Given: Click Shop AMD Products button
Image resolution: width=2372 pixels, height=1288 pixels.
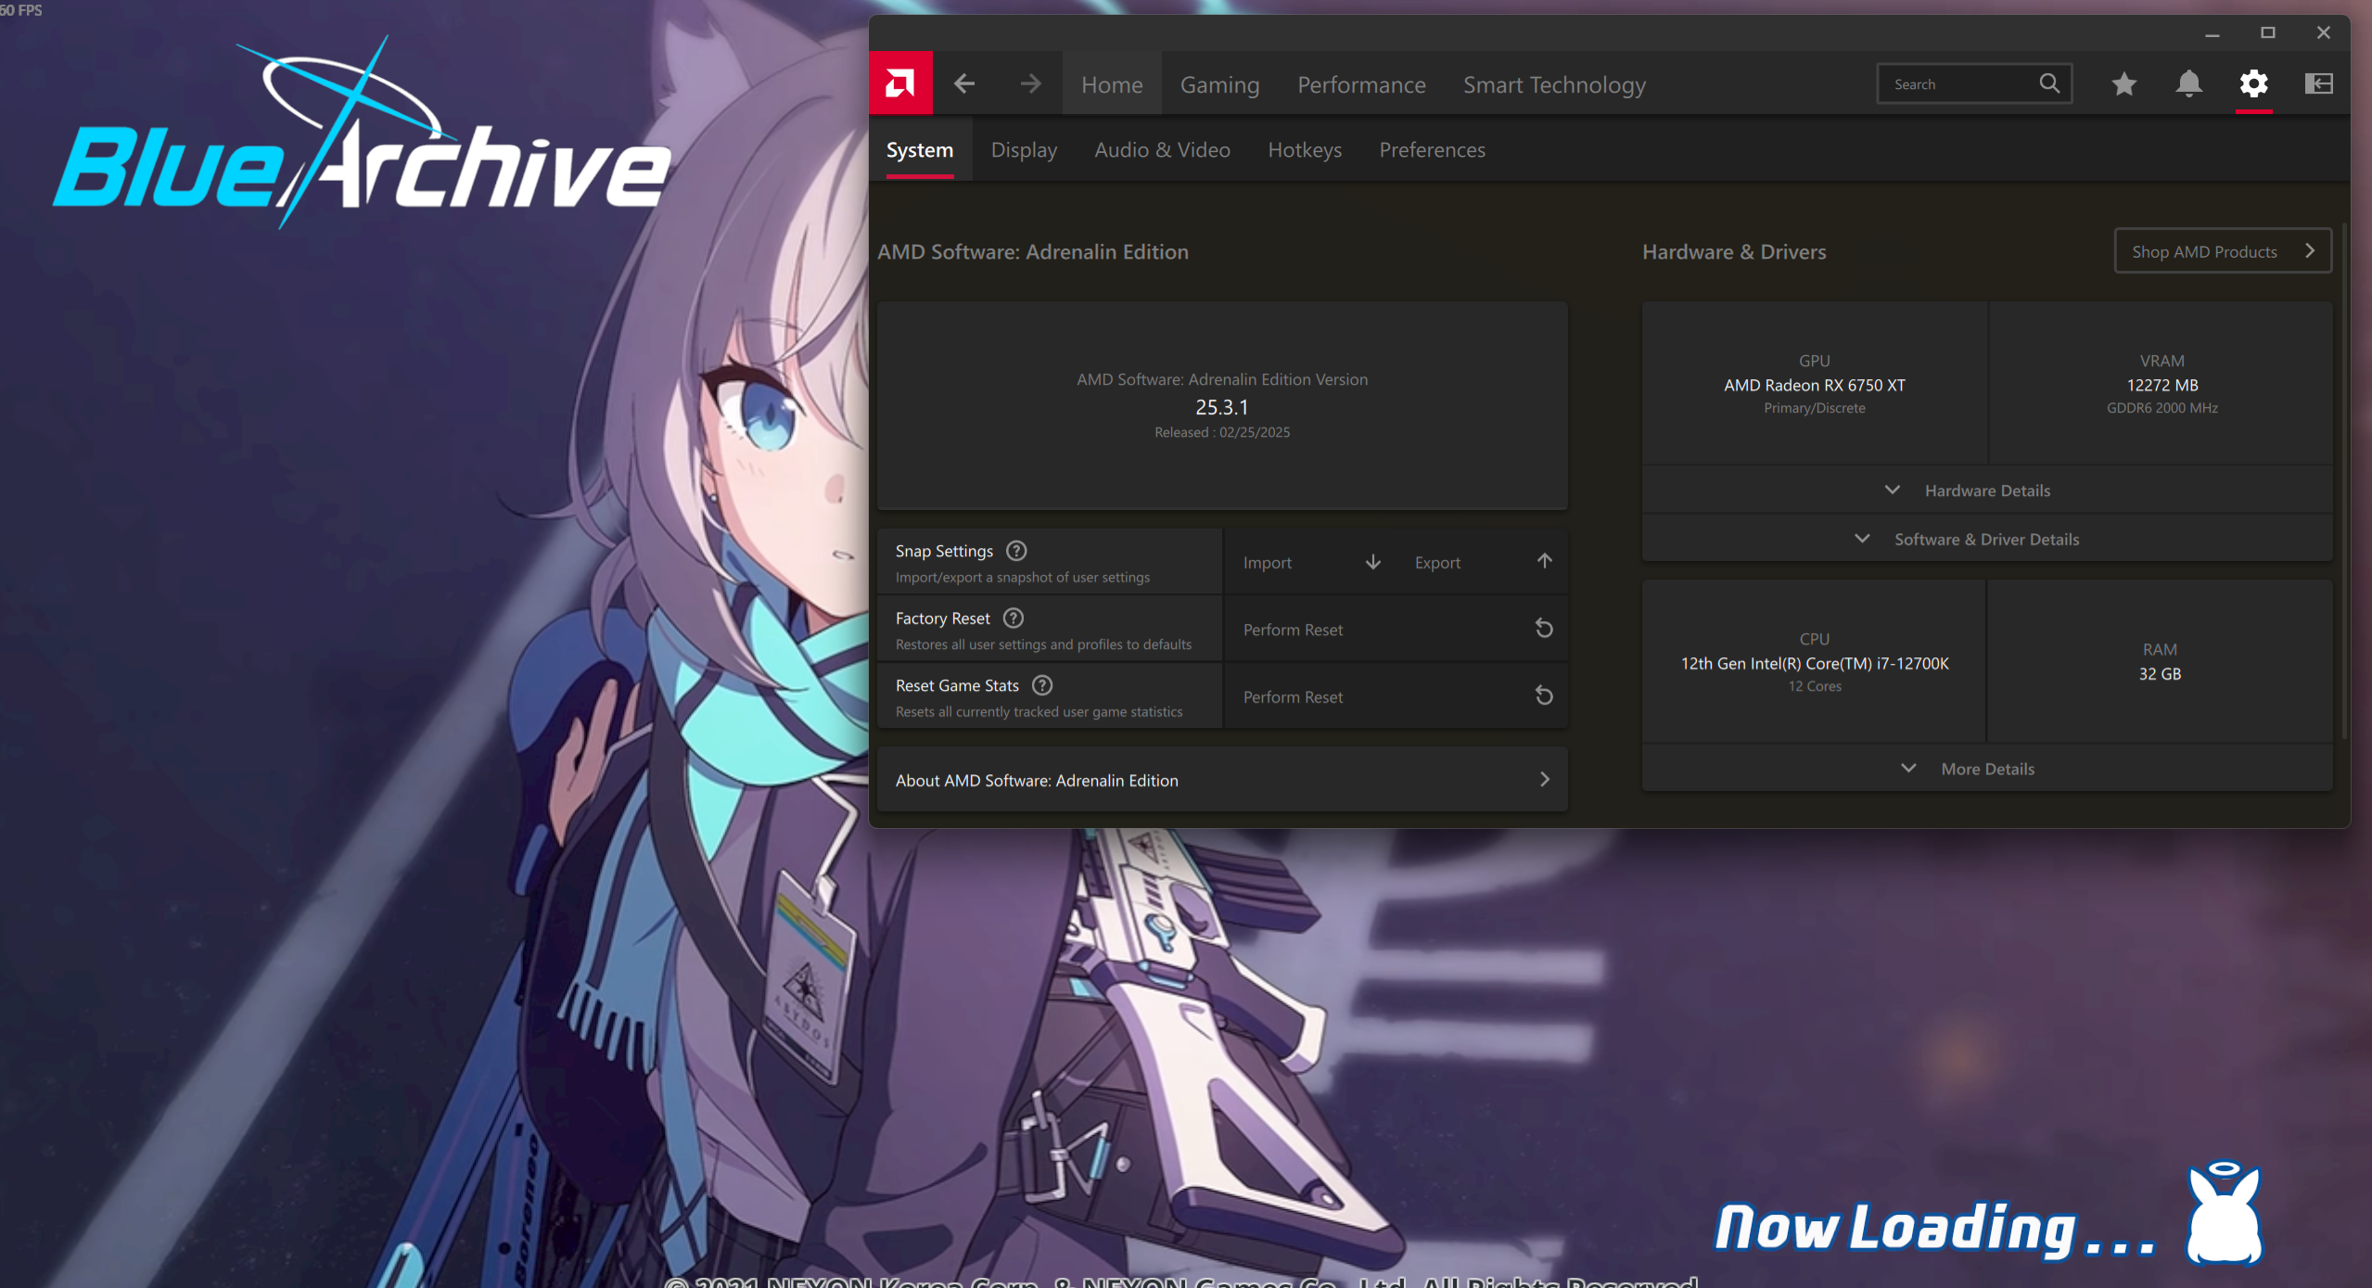Looking at the screenshot, I should point(2222,251).
